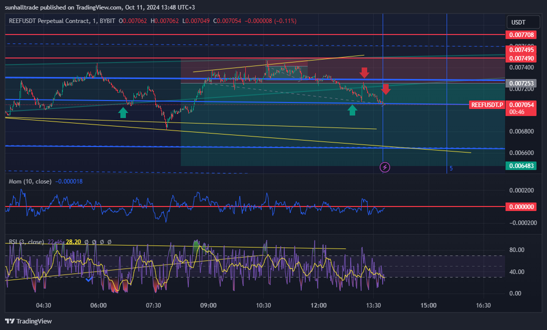The image size is (547, 330).
Task: Click the current price 0.007054 label
Action: click(x=521, y=105)
